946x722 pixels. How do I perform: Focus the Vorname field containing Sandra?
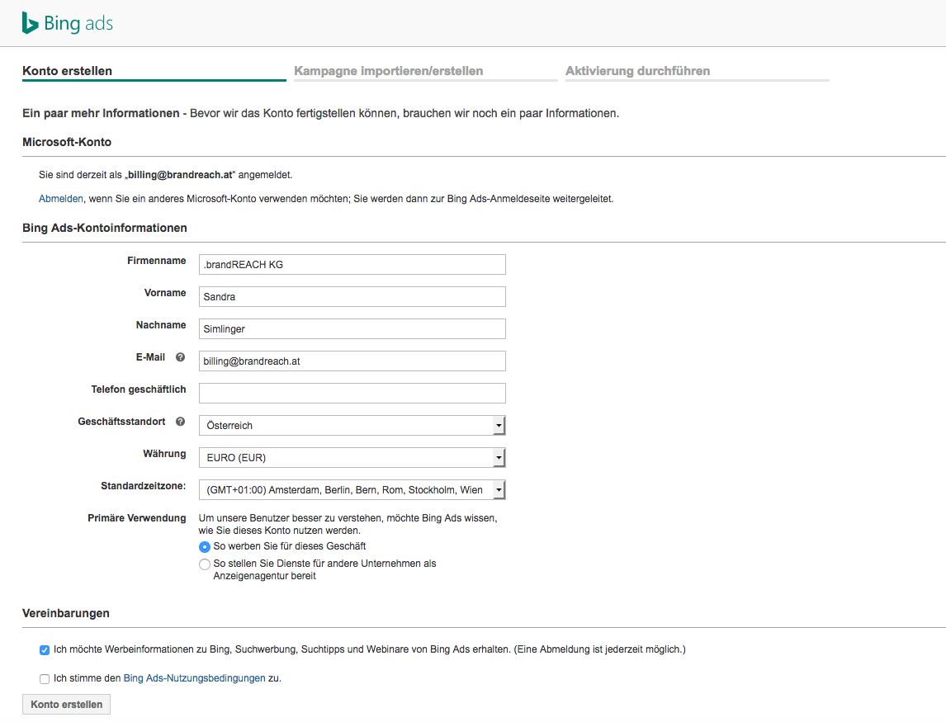tap(352, 297)
